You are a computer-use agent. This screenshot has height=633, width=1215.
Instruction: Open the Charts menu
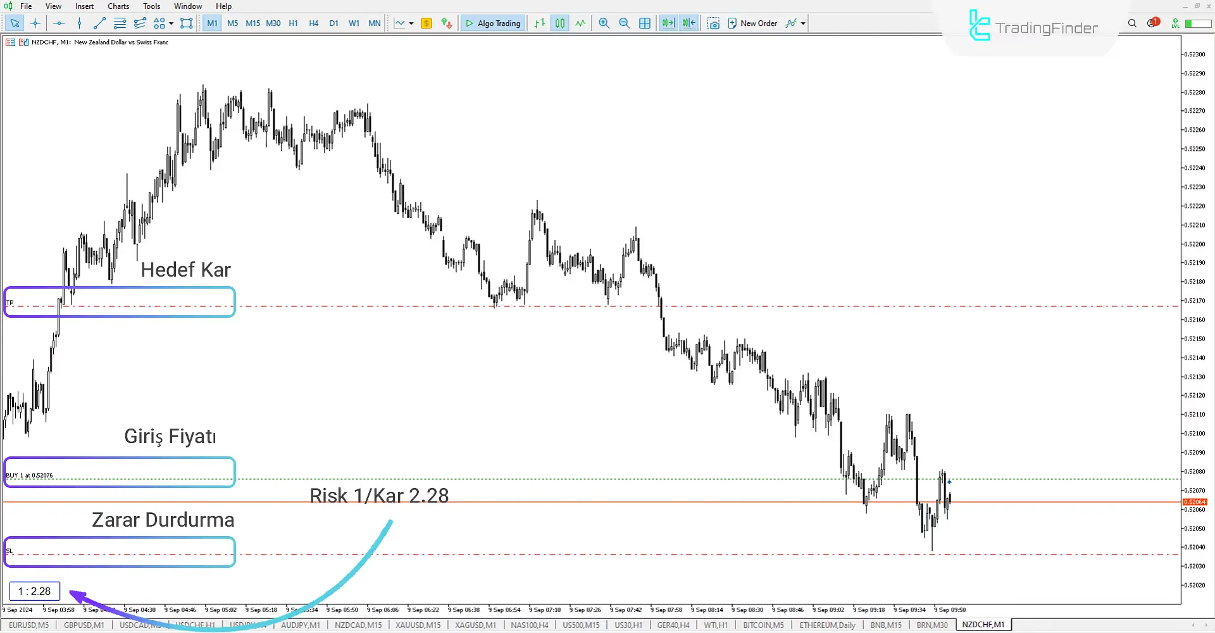[x=118, y=6]
